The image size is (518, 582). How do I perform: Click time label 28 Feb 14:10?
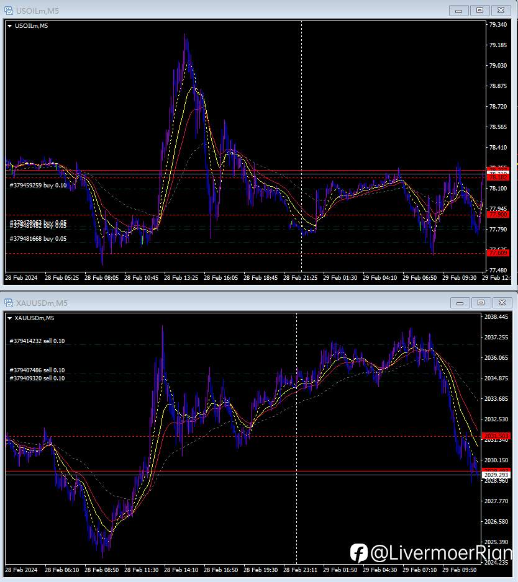point(181,570)
